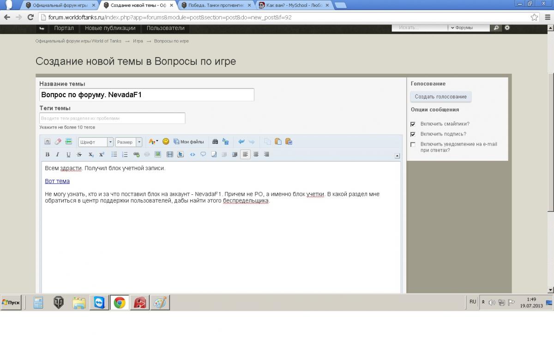Apply italic formatting to text
This screenshot has height=339, width=554.
(58, 155)
